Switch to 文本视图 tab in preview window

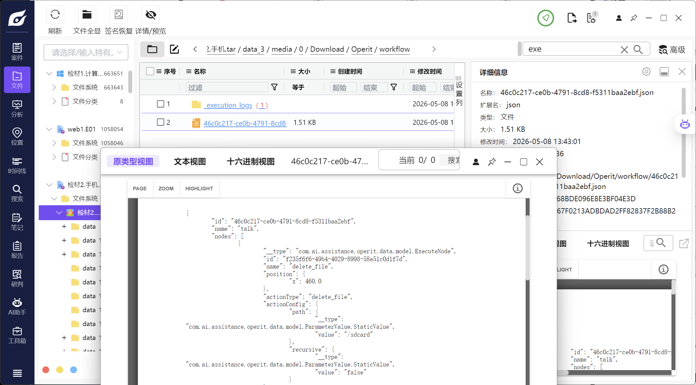tap(190, 162)
